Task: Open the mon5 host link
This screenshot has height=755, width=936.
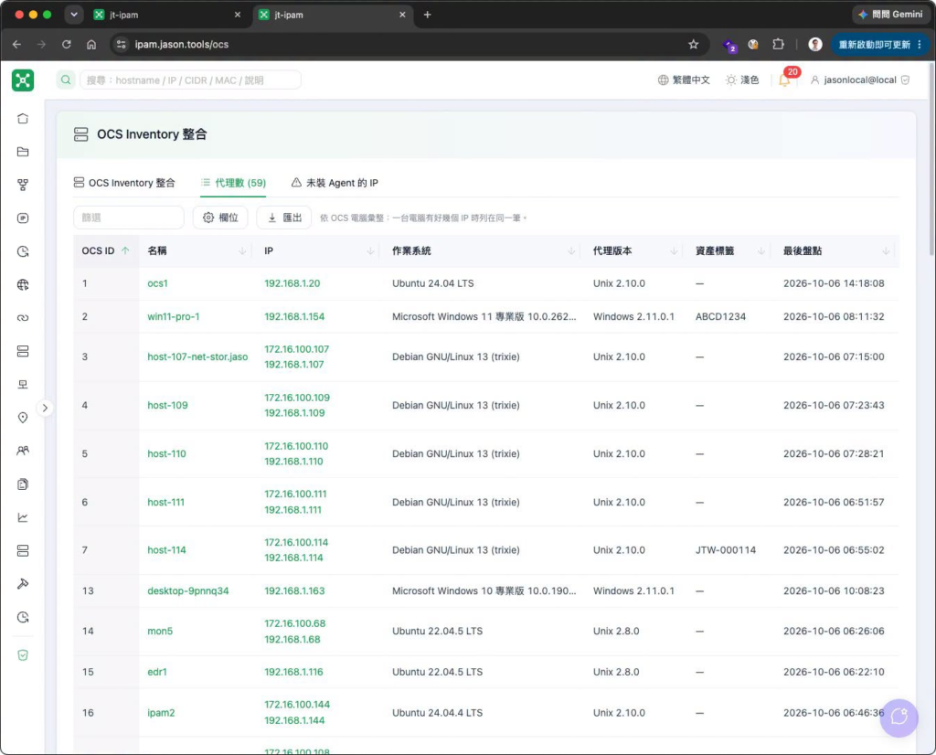Action: (x=160, y=631)
